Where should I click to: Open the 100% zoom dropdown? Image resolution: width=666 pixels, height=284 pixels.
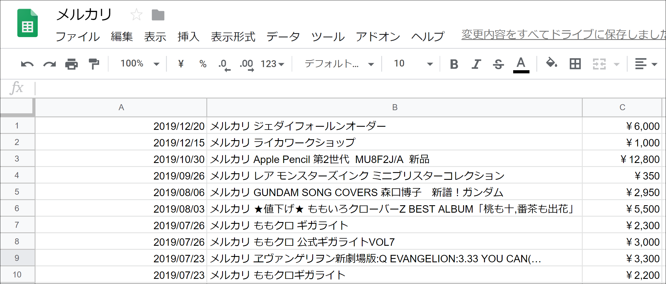pyautogui.click(x=140, y=64)
